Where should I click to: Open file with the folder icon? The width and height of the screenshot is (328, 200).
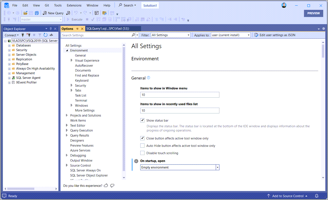point(25,13)
